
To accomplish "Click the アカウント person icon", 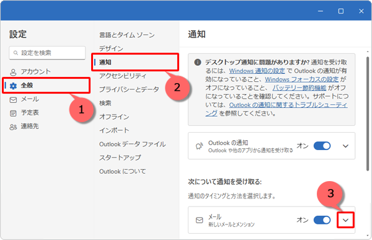I will [13, 72].
